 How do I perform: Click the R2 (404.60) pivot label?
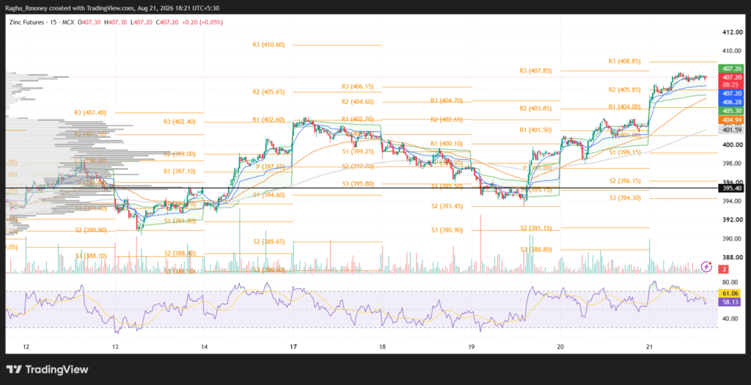358,101
